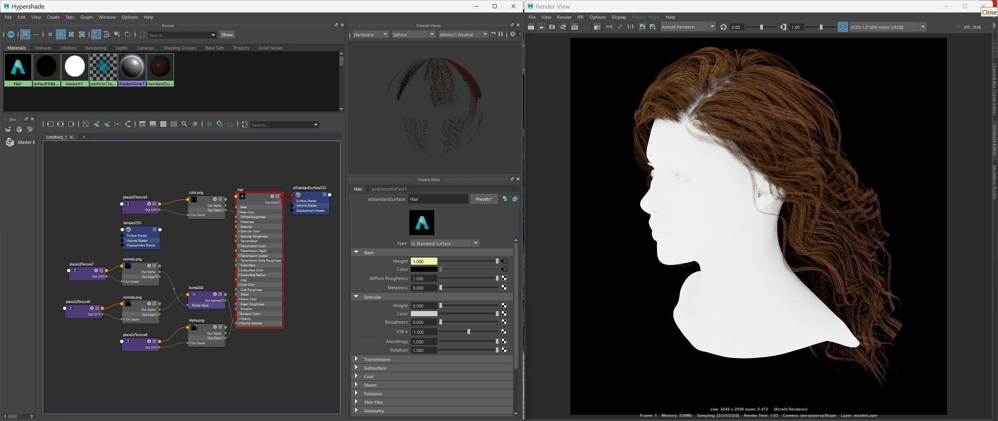Click Base Weight connection button

[x=504, y=261]
